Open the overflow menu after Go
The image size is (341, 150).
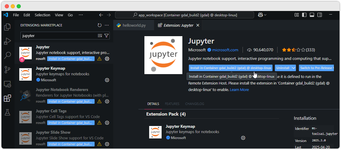point(81,15)
